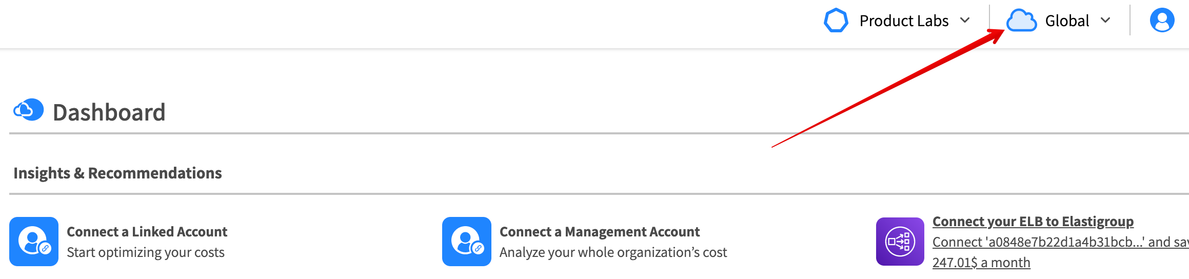Image resolution: width=1189 pixels, height=279 pixels.
Task: Click 'Start optimizing your costs' text
Action: [x=146, y=252]
